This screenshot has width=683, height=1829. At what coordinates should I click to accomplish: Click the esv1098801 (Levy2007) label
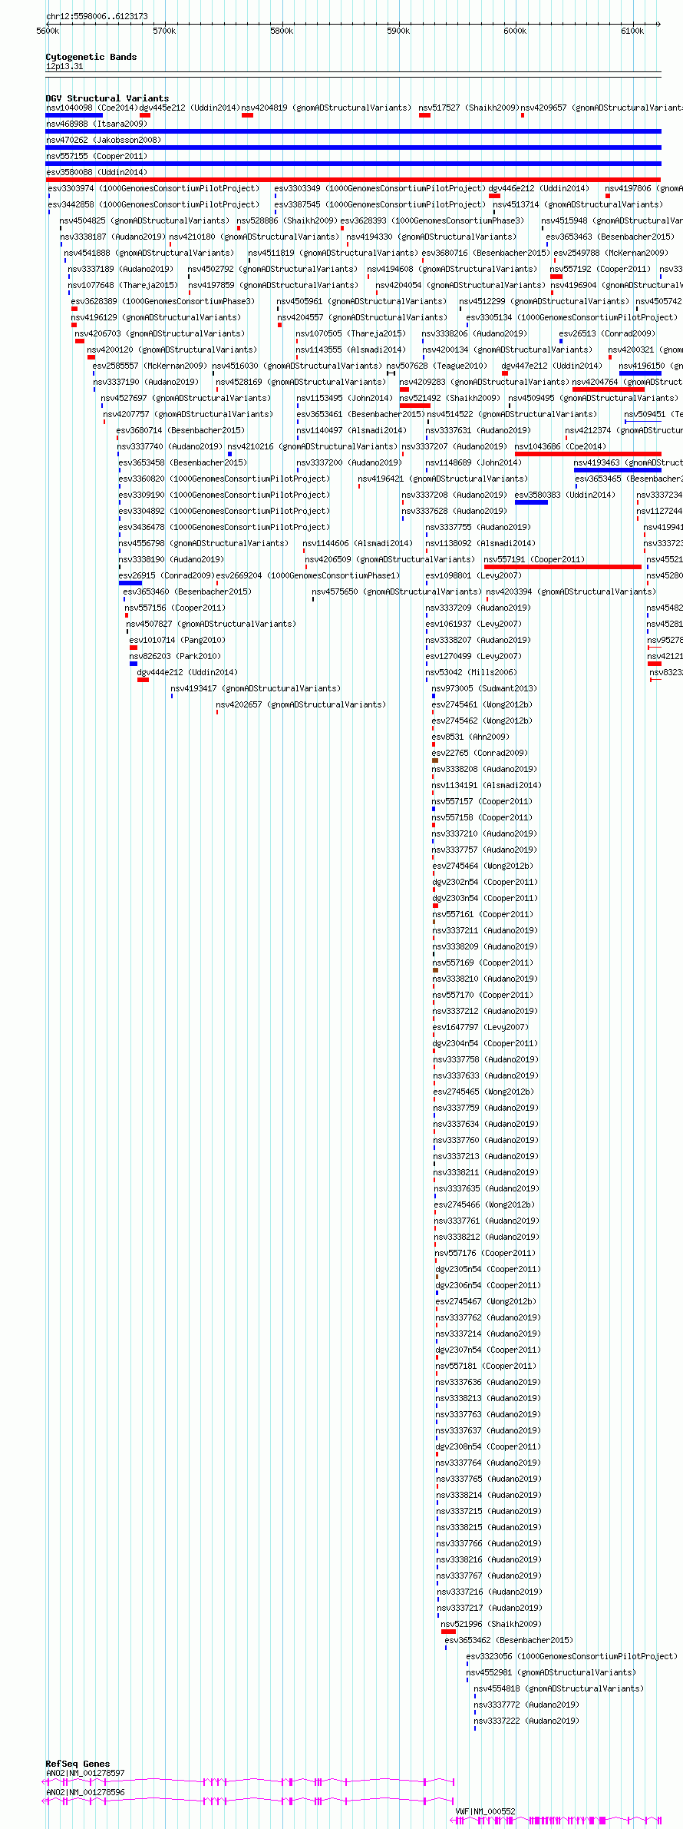tap(474, 575)
